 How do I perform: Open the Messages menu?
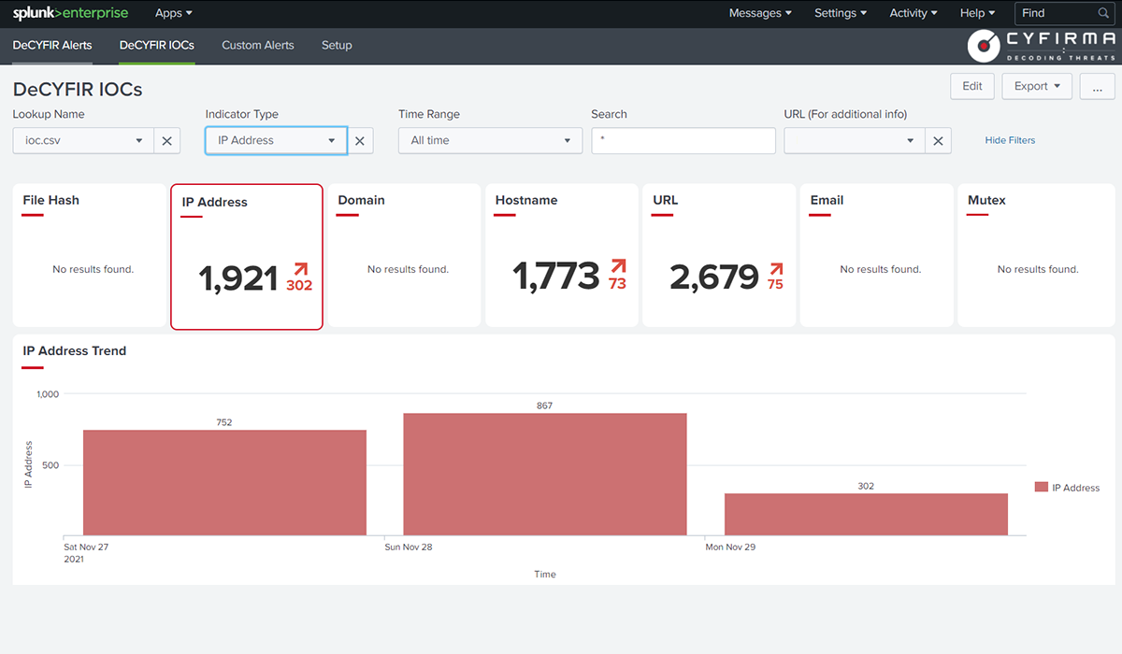760,13
